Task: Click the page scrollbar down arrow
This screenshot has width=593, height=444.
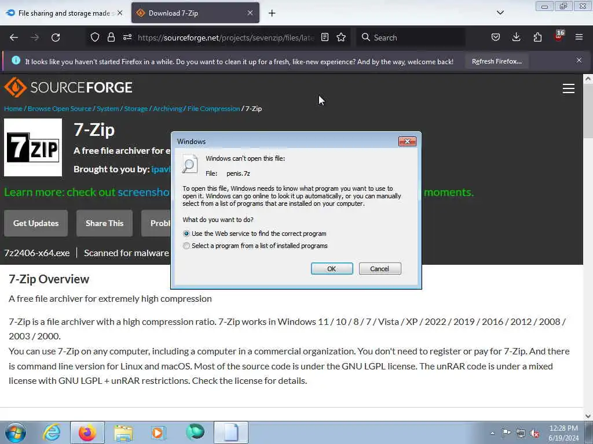Action: click(x=588, y=416)
